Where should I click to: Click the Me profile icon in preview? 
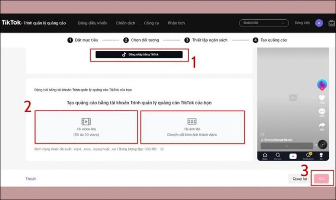(x=321, y=156)
